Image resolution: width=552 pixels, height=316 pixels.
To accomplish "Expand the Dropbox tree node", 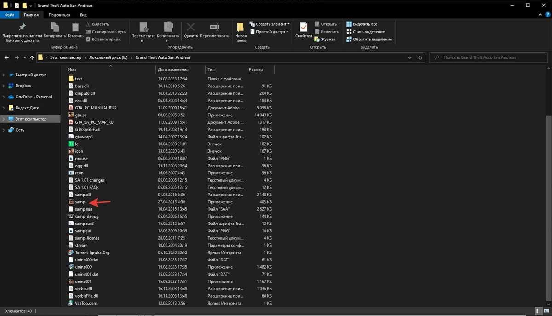I will tap(4, 86).
